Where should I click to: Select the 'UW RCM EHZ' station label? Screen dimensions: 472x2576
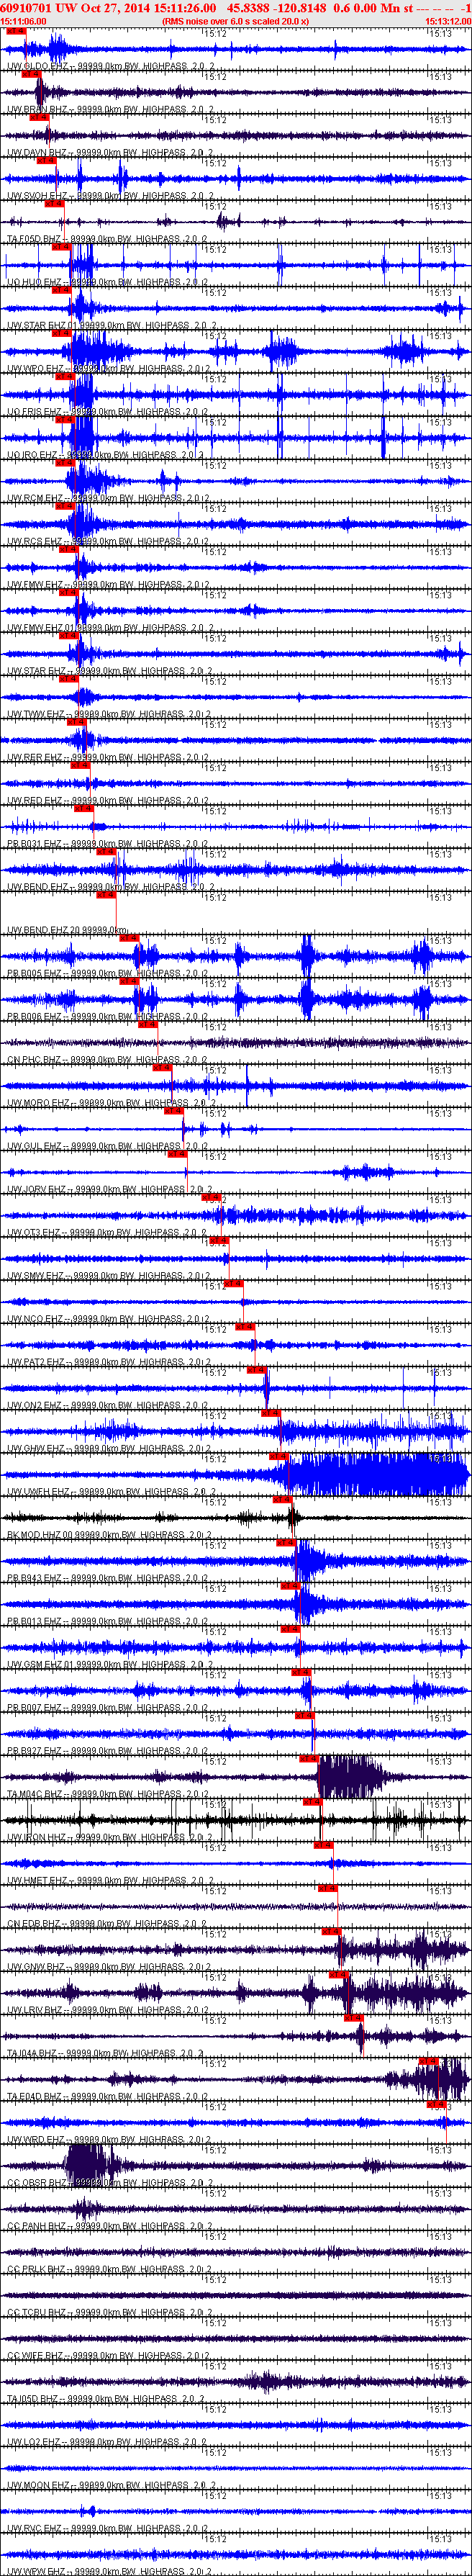(36, 498)
